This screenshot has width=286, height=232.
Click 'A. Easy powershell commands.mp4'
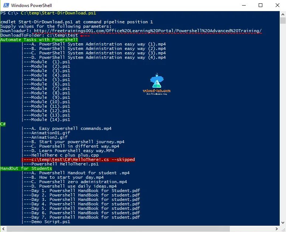[71, 128]
